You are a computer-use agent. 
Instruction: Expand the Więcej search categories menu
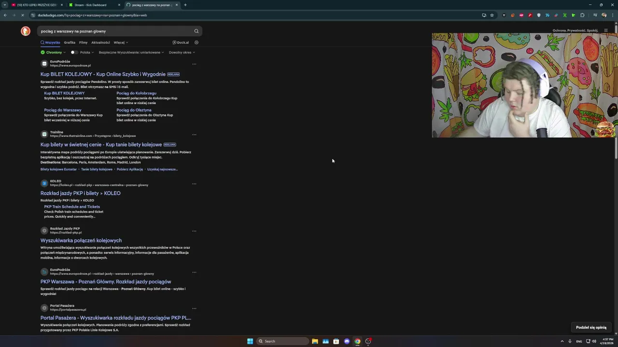[121, 42]
